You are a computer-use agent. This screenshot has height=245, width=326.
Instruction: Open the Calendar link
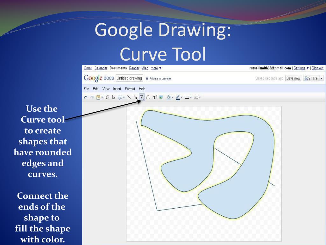click(x=101, y=68)
